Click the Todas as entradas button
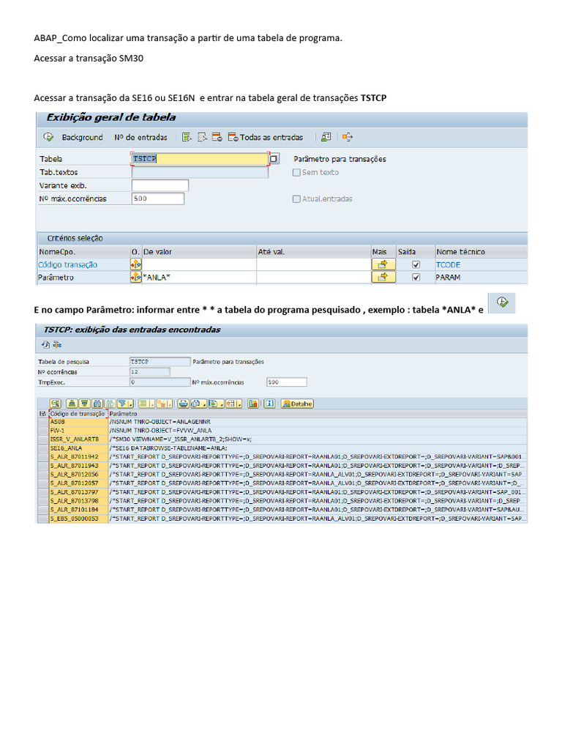The width and height of the screenshot is (562, 750). (266, 137)
